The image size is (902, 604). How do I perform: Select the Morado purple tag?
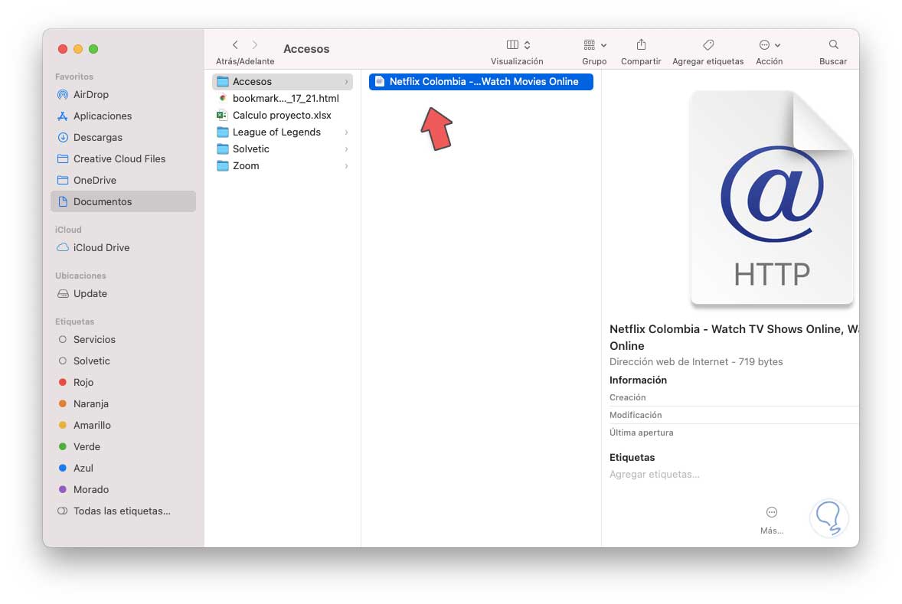(x=123, y=489)
